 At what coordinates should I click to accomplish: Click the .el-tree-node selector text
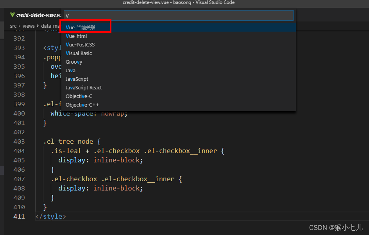(68, 141)
